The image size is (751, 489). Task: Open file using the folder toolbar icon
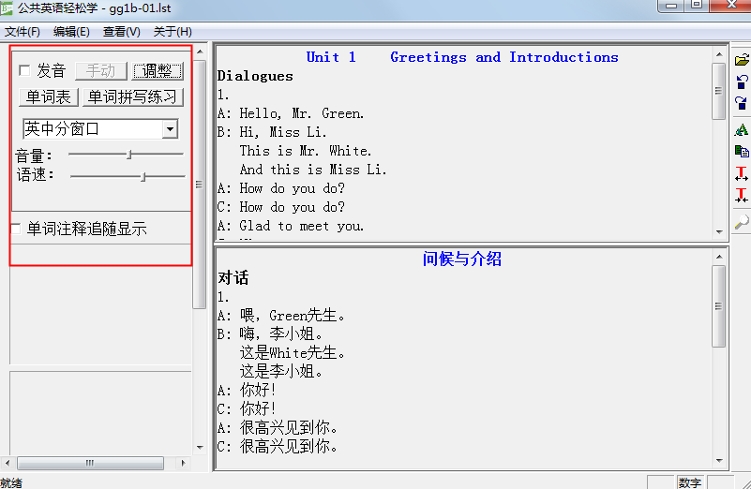coord(742,60)
